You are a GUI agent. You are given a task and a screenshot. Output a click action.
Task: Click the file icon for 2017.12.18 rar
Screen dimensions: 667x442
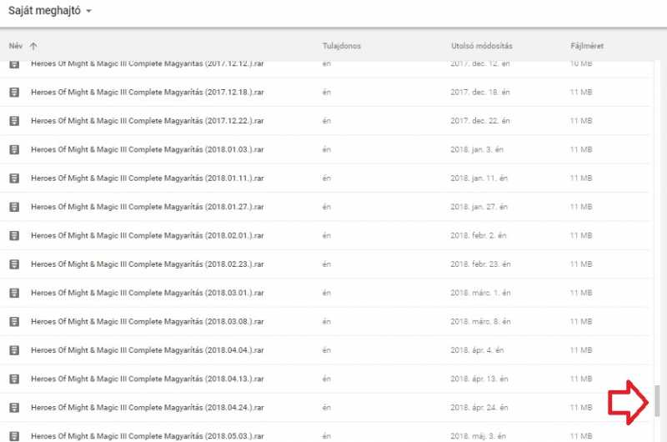(x=14, y=92)
